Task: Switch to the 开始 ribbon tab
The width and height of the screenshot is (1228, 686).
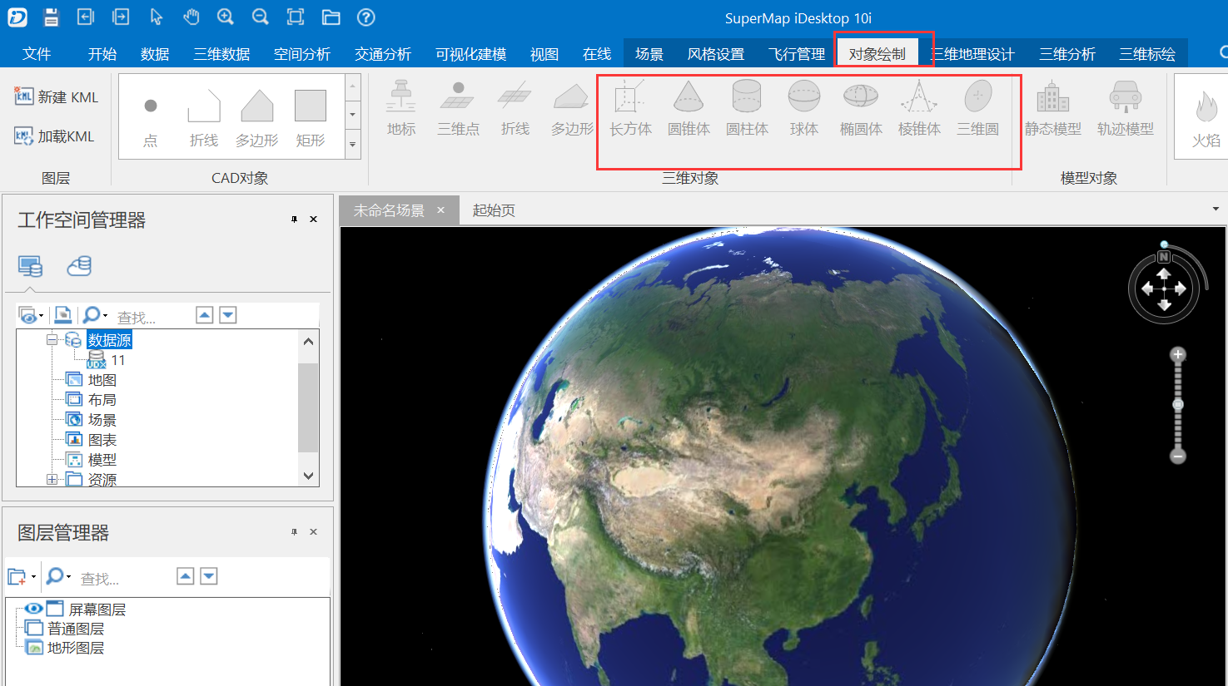Action: coord(102,54)
